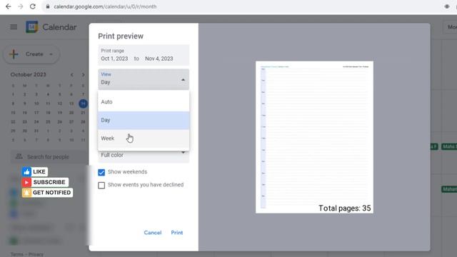Click the print preview page thumbnail
The height and width of the screenshot is (257, 457).
pyautogui.click(x=314, y=137)
